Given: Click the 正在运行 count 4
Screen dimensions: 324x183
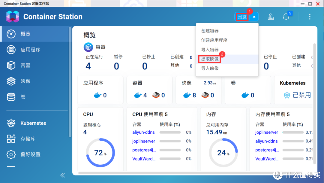Looking at the screenshot, I should pyautogui.click(x=88, y=66).
